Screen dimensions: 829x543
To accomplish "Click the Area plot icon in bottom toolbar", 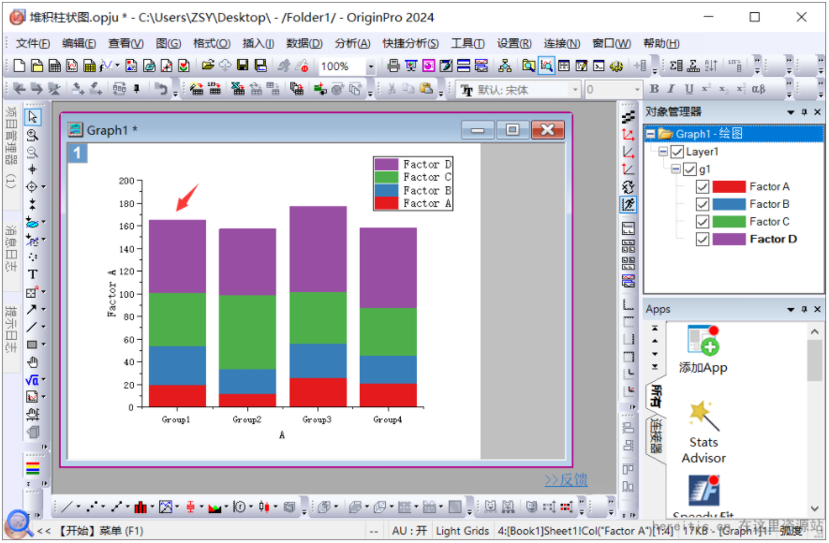I will (x=215, y=507).
